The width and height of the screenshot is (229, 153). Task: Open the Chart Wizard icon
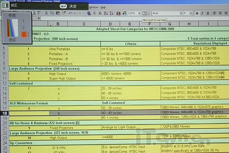click(x=118, y=13)
